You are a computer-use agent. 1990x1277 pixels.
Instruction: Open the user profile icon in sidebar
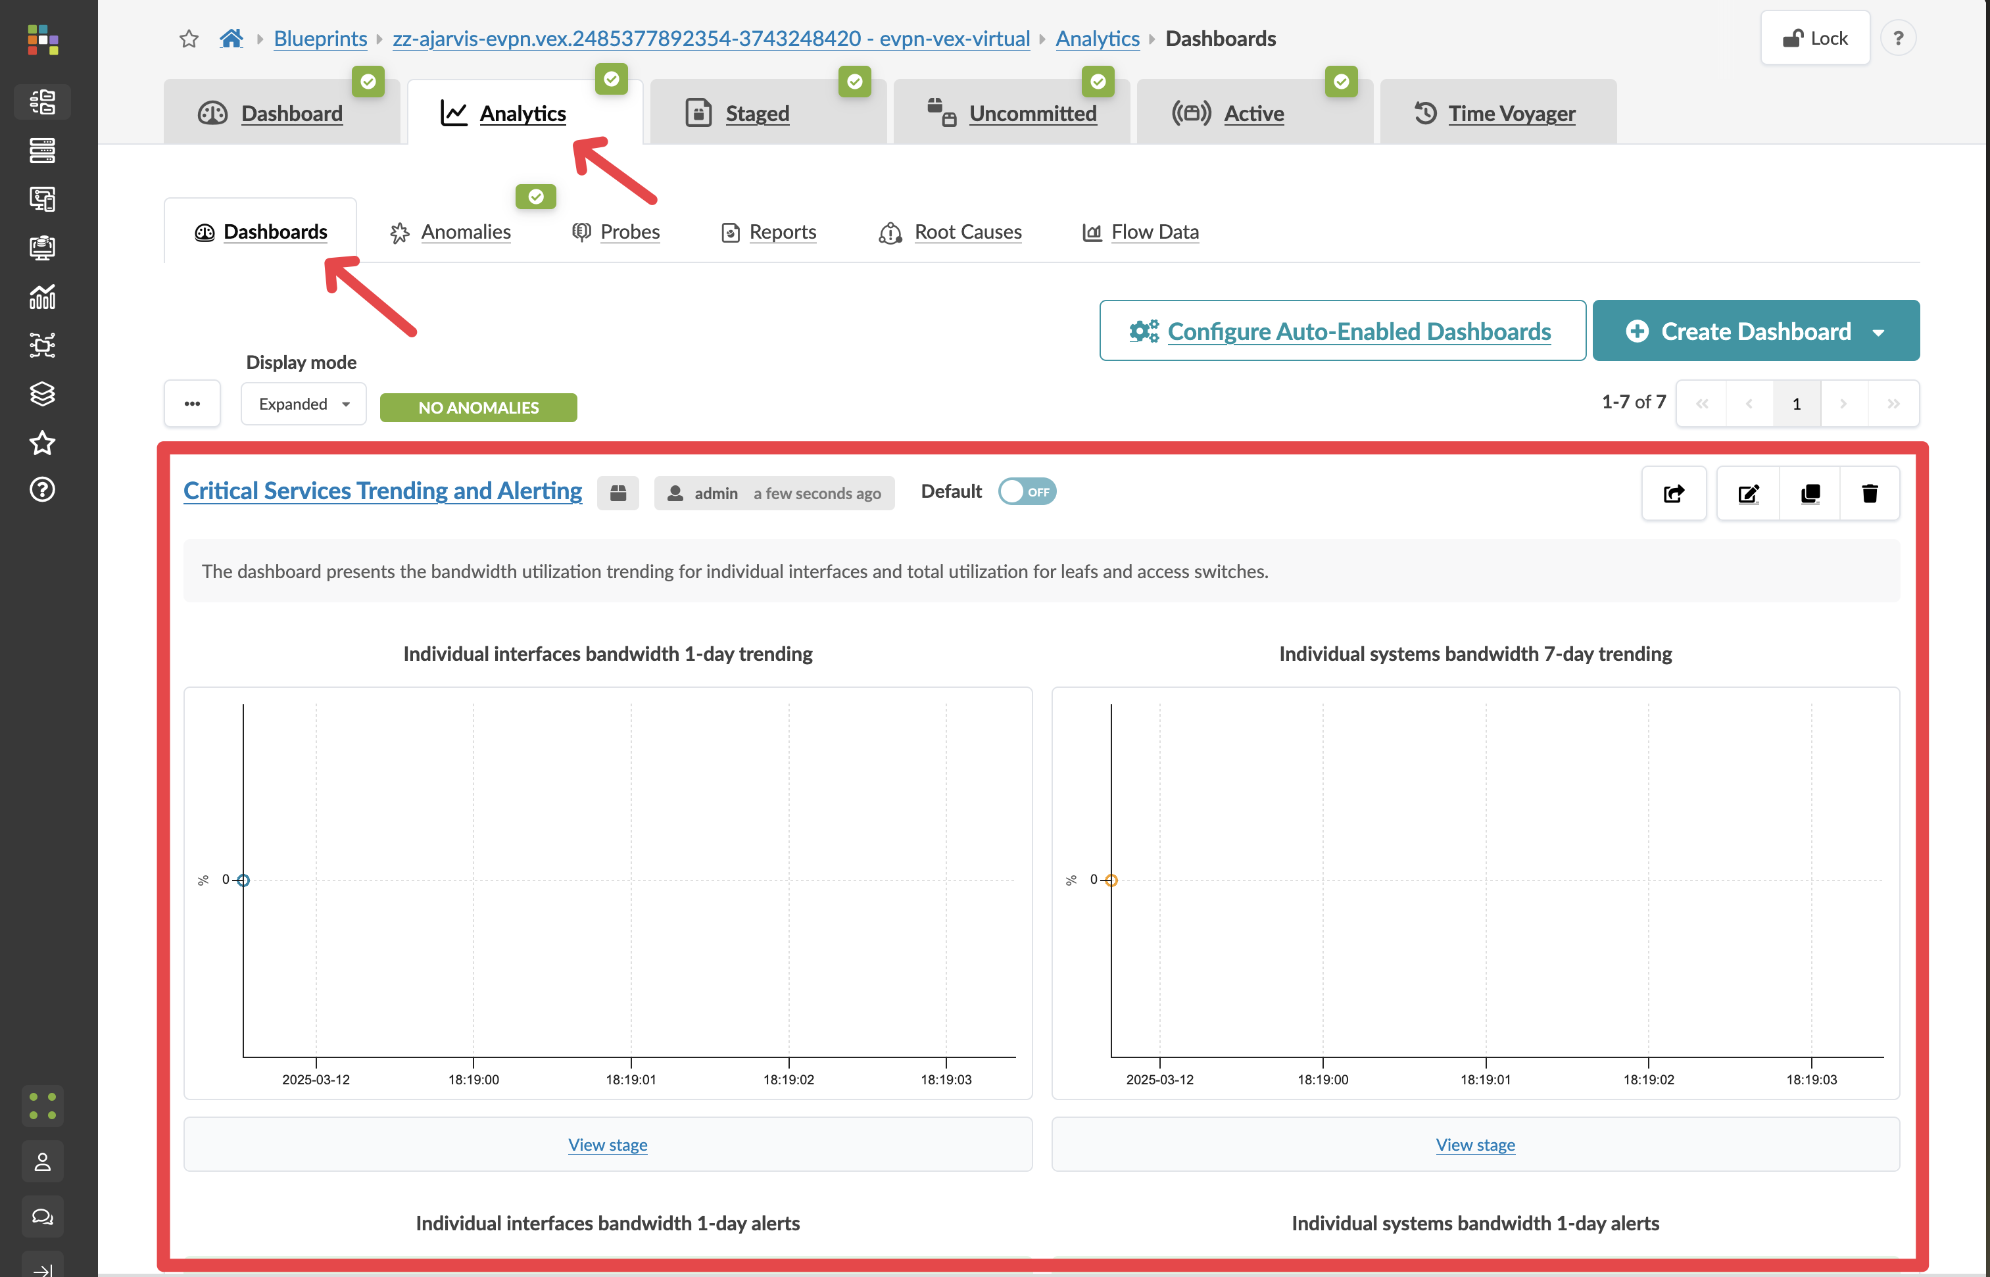click(x=42, y=1162)
